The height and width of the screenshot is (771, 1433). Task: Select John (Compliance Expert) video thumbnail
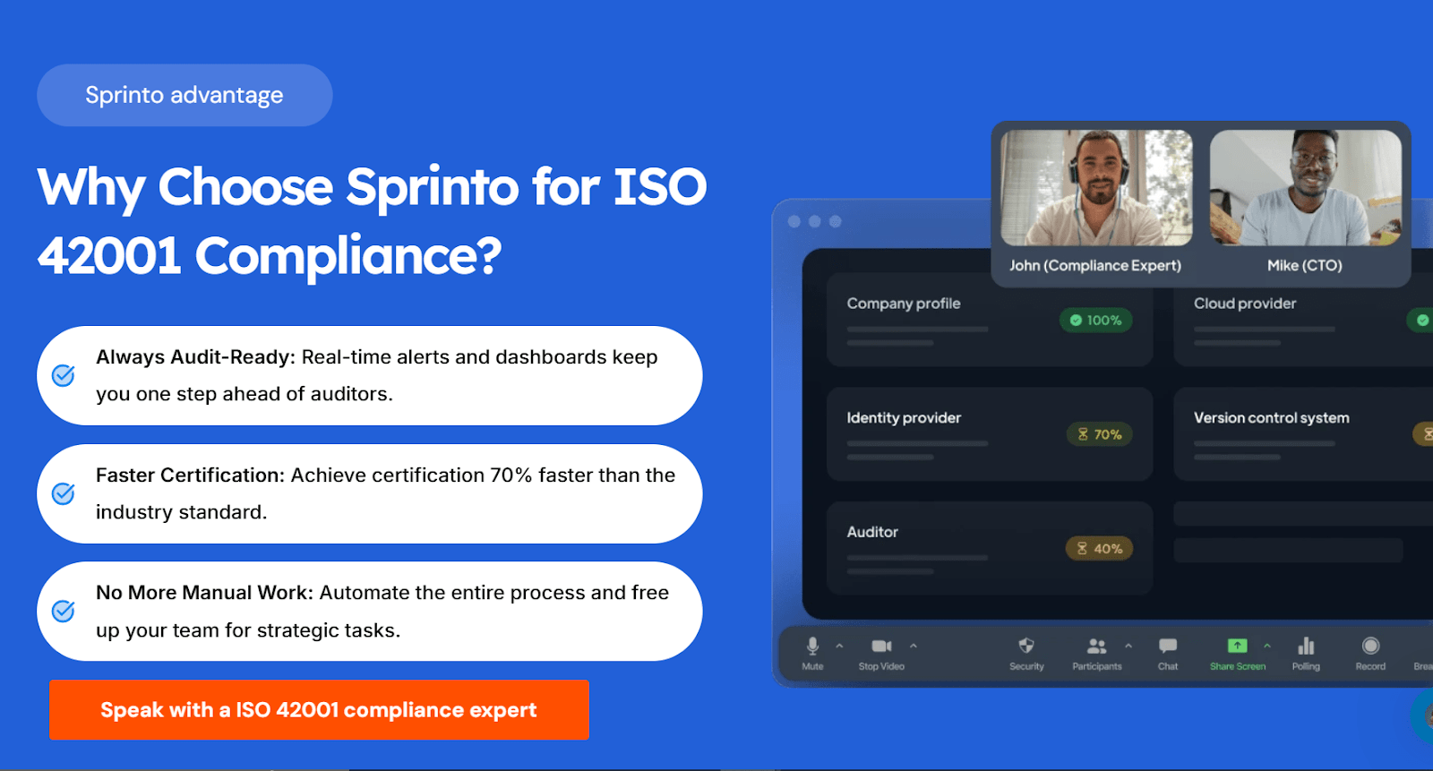1096,188
